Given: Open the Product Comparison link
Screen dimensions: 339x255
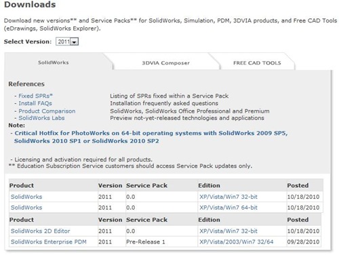Looking at the screenshot, I should (x=47, y=111).
